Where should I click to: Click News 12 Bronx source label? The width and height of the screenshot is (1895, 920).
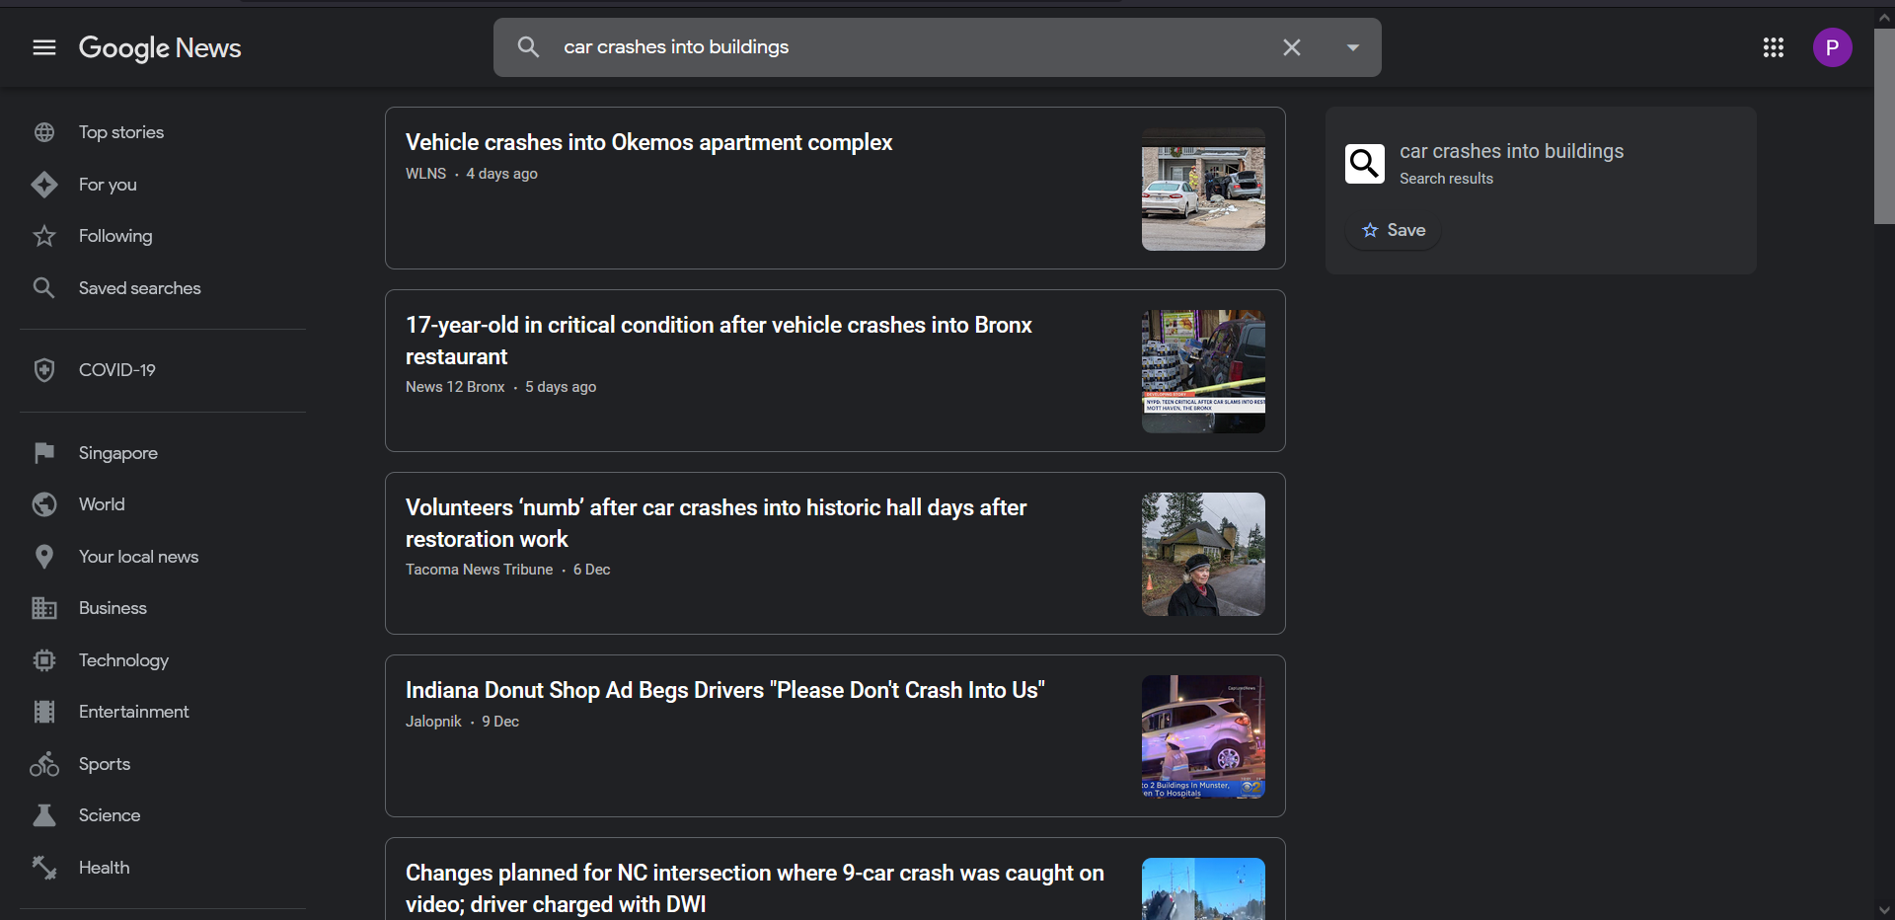tap(455, 387)
